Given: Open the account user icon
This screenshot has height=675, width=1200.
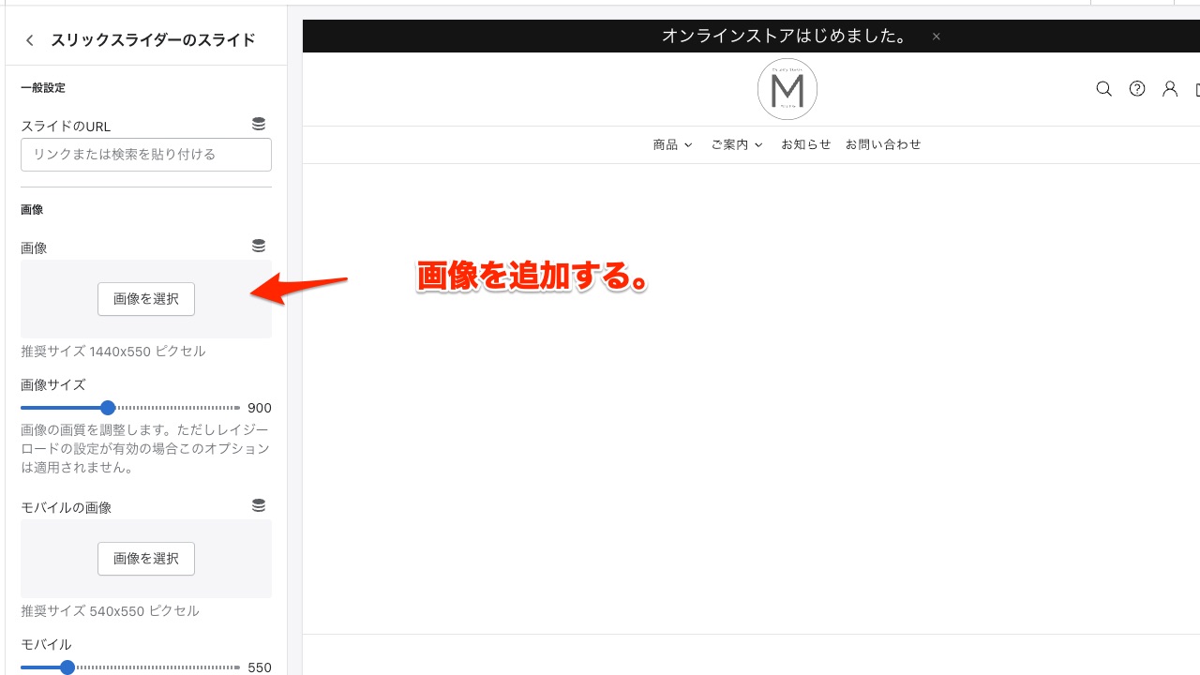Looking at the screenshot, I should click(x=1170, y=89).
